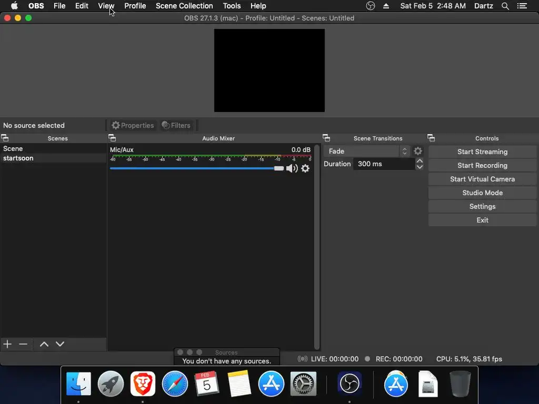Screen dimensions: 539x404
Task: Open the Profile menu
Action: tap(135, 6)
